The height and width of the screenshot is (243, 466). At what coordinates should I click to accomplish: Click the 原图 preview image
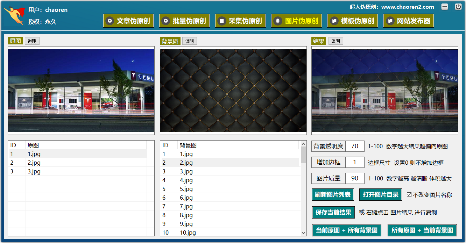81,91
